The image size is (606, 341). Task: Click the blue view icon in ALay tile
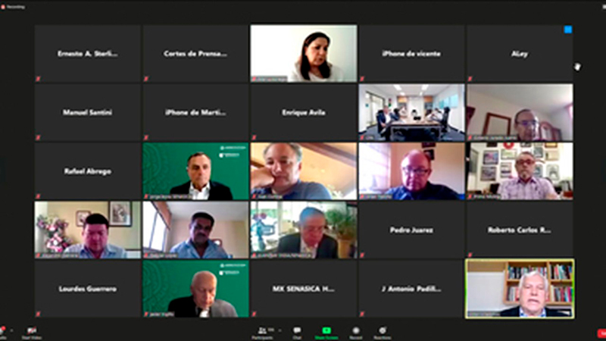point(567,30)
